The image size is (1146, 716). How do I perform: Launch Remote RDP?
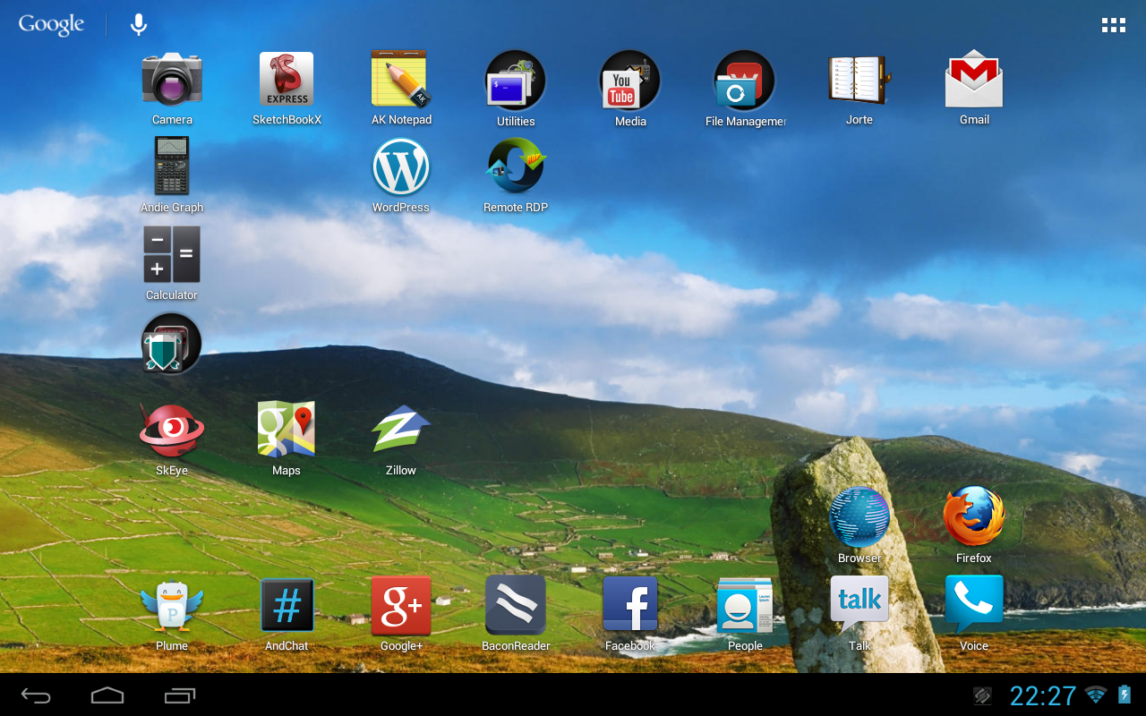516,175
